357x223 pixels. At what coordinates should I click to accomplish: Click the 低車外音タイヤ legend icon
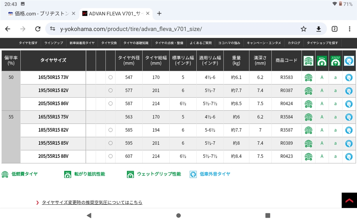pyautogui.click(x=193, y=174)
